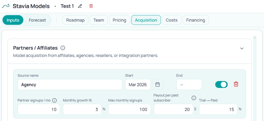Click the Source name field containing Agency
This screenshot has height=121, width=264.
point(70,85)
